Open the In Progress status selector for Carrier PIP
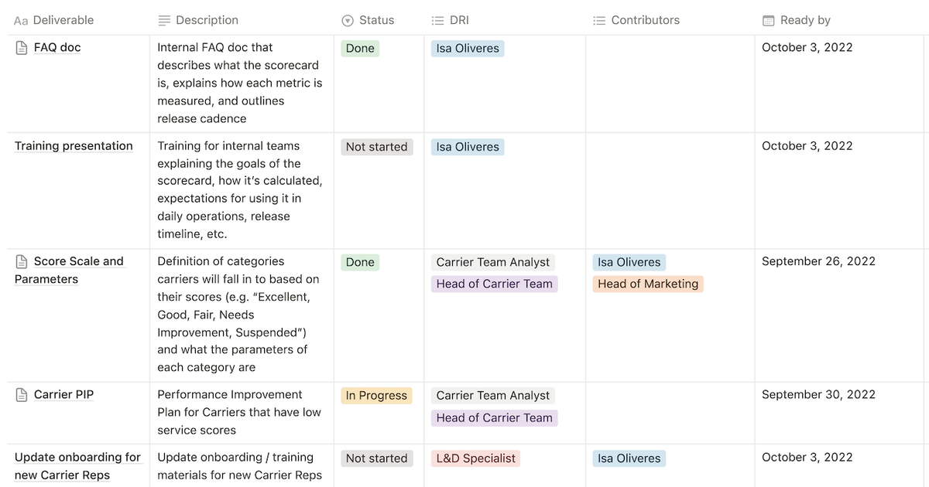 click(376, 395)
